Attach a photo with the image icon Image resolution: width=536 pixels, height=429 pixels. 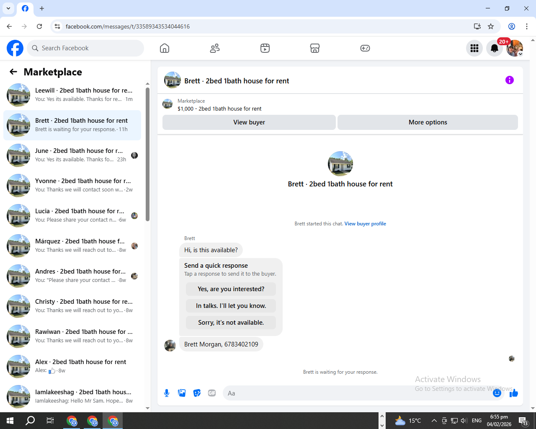tap(182, 393)
